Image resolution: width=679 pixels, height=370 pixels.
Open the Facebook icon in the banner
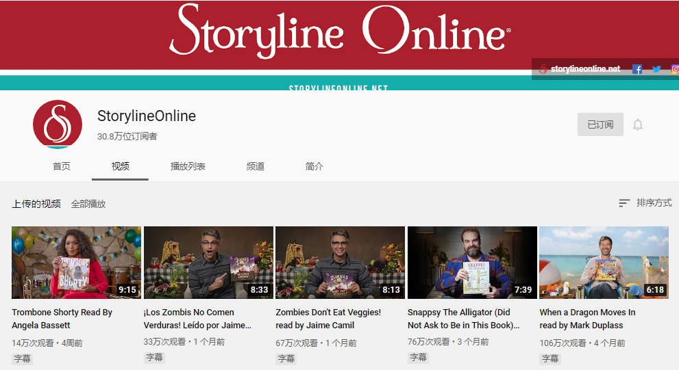pos(637,69)
